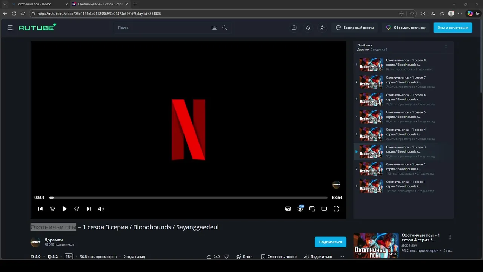Click the Дорамач watermark in player
Viewport: 483px width, 272px height.
pyautogui.click(x=336, y=185)
